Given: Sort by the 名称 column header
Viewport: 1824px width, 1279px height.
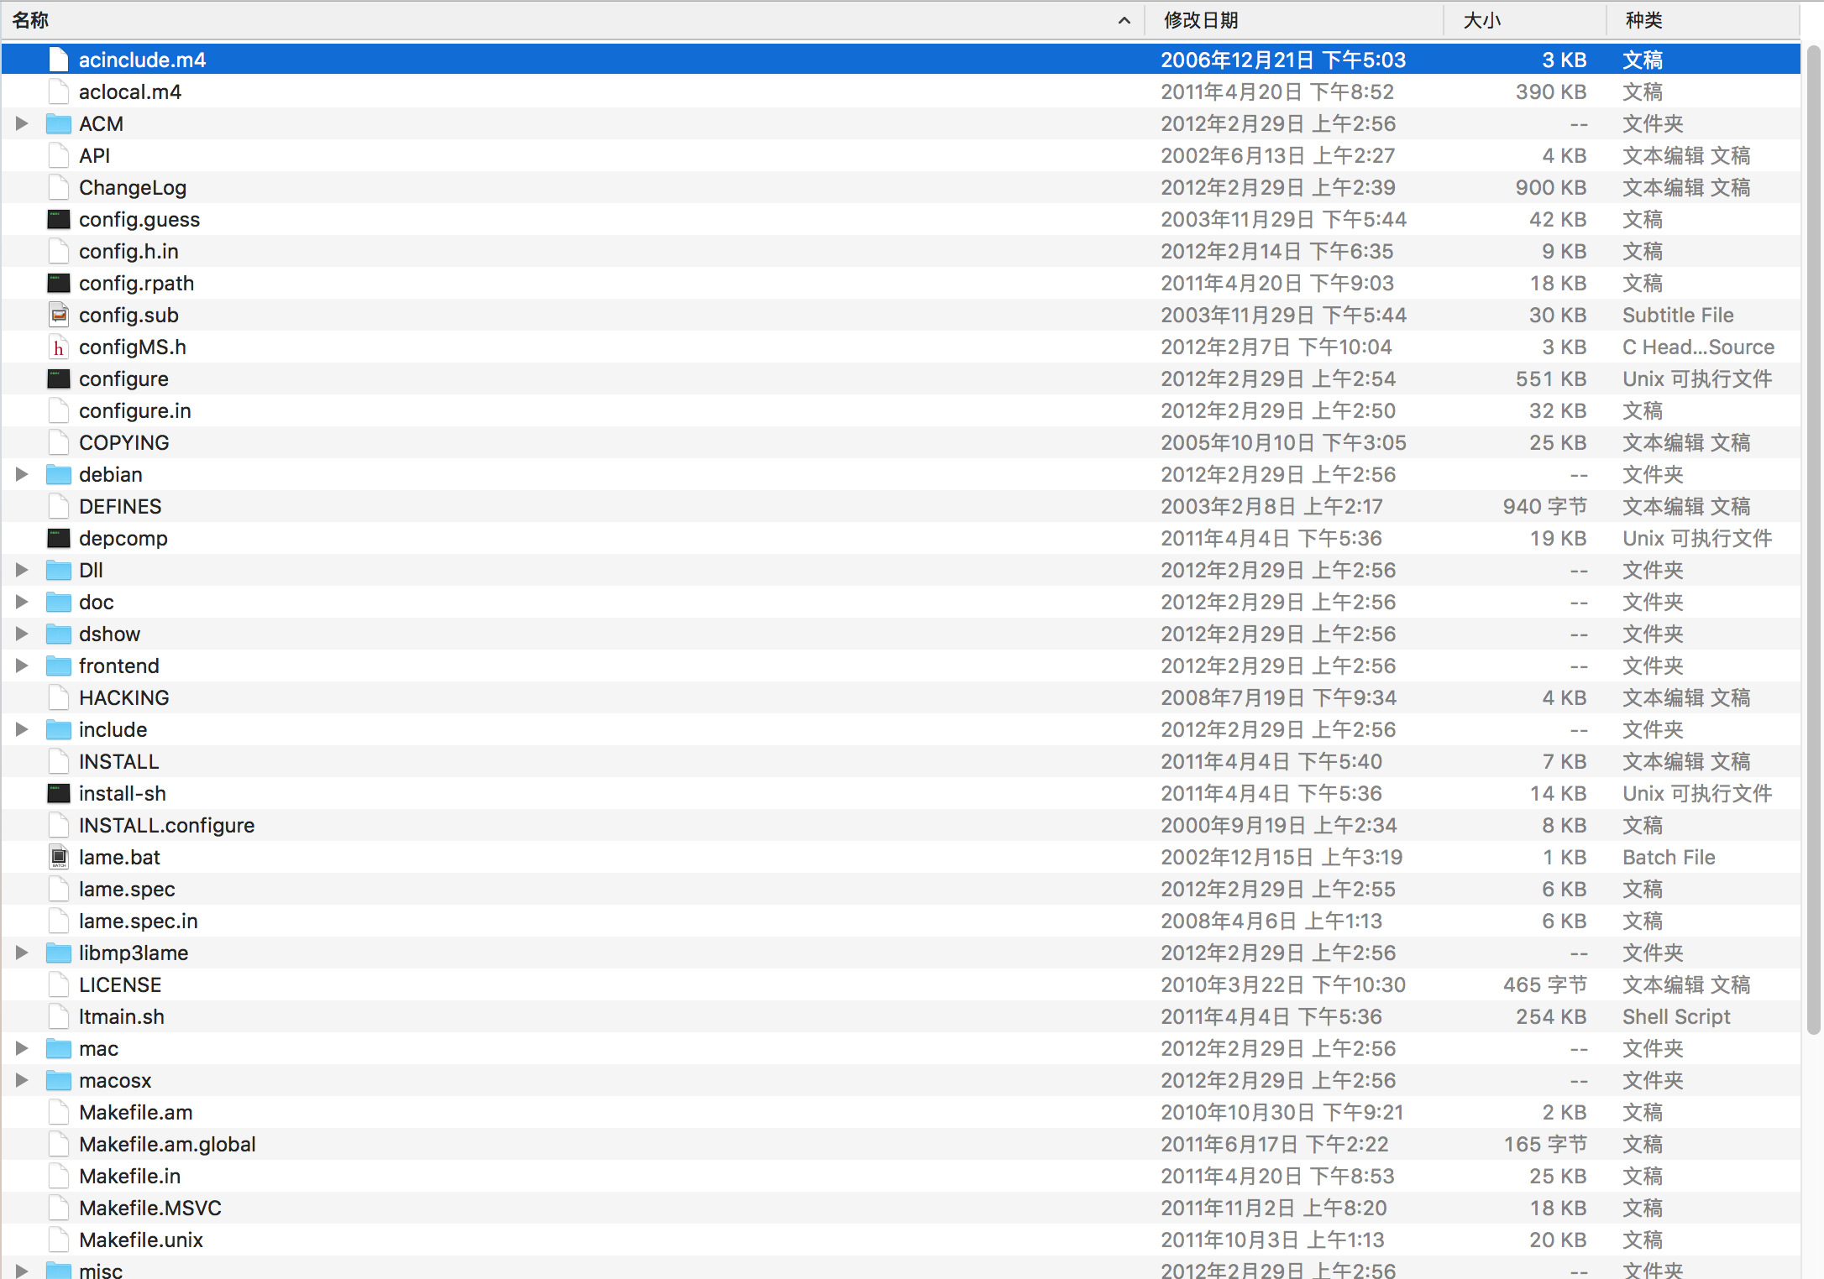Looking at the screenshot, I should [573, 20].
